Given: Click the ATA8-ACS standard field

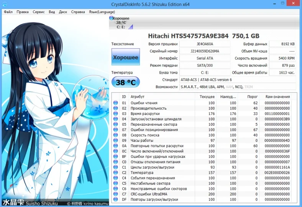Looking at the screenshot, I should pyautogui.click(x=238, y=80).
